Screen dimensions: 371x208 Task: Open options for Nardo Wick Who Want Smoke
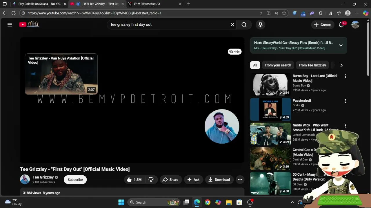click(345, 126)
